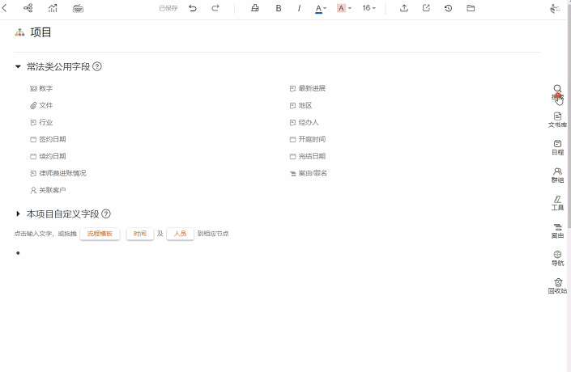Click help icon next to 本项目自定义字段
This screenshot has width=571, height=372.
coord(106,213)
